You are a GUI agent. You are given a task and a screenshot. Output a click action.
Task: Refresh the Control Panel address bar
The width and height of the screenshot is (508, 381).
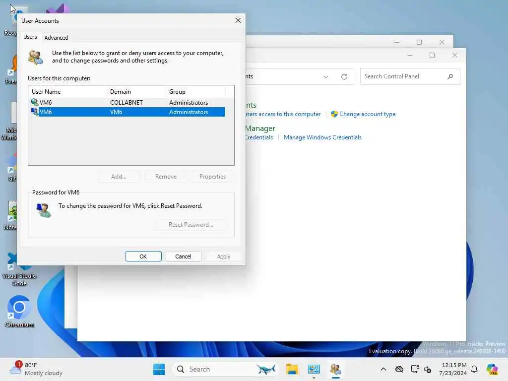tap(344, 77)
